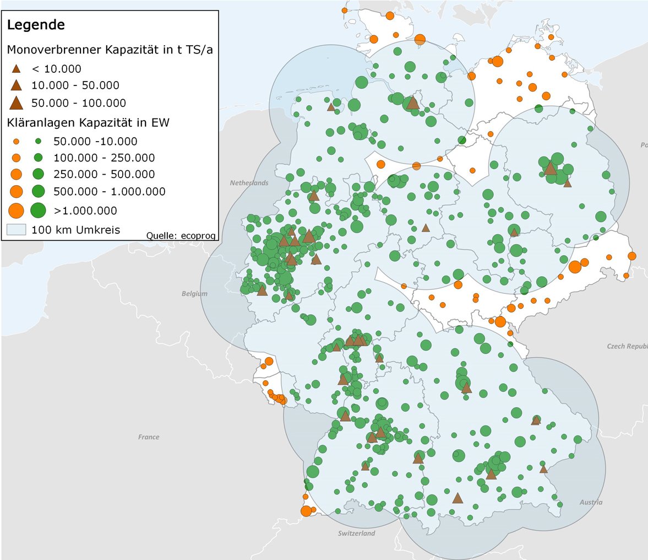Click orange circle in '>1.000.000' legend row
Viewport: 648px width, 560px height.
16,211
